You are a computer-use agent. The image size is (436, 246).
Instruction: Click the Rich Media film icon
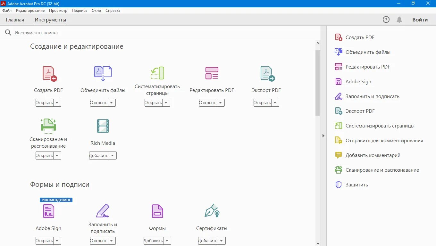[103, 126]
